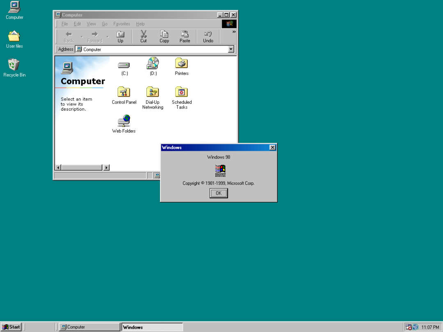Open the Scheduled Tasks icon
The height and width of the screenshot is (332, 443).
pos(181,92)
